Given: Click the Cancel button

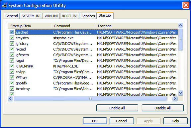Looking at the screenshot, I should tap(122, 121).
